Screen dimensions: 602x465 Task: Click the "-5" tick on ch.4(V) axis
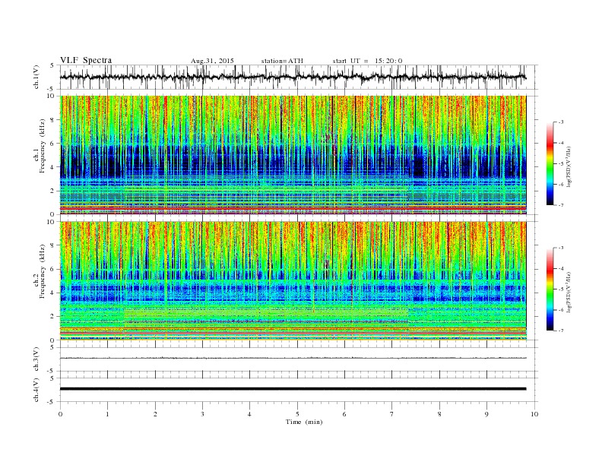(x=51, y=402)
